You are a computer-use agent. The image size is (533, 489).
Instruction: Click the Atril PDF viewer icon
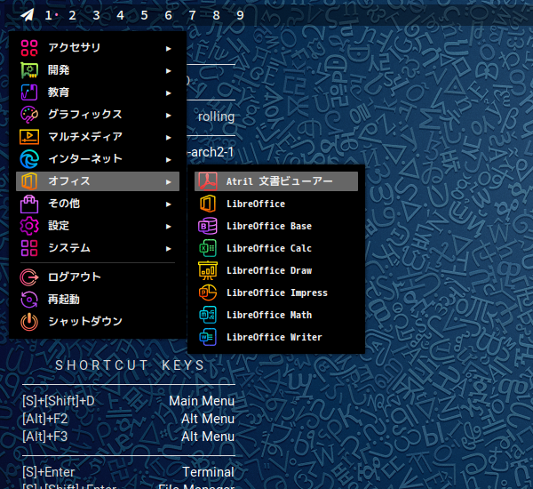[208, 181]
